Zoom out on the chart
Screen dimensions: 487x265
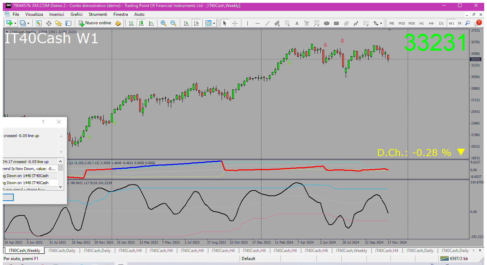pos(173,23)
